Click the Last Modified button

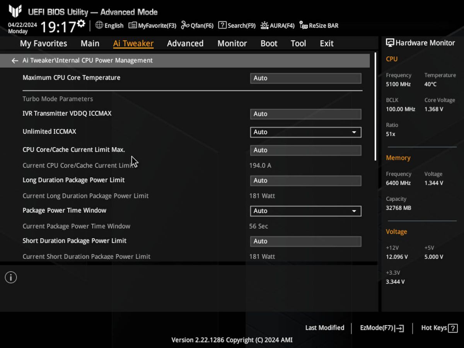coord(325,328)
